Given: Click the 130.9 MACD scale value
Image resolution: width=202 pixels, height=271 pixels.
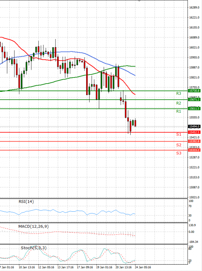Looking at the screenshot, I should pyautogui.click(x=192, y=225).
